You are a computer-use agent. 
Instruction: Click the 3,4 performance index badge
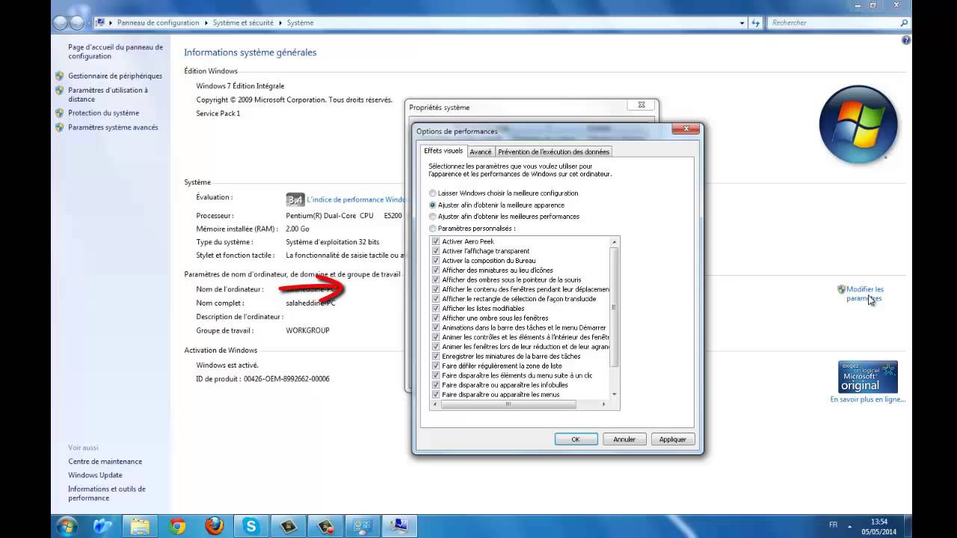(295, 200)
